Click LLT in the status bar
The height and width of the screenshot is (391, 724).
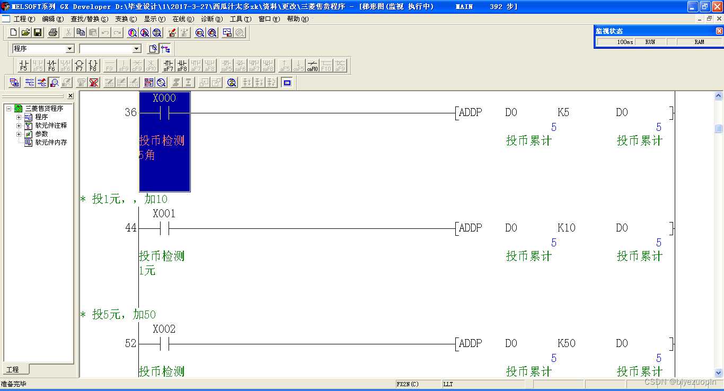pos(448,384)
